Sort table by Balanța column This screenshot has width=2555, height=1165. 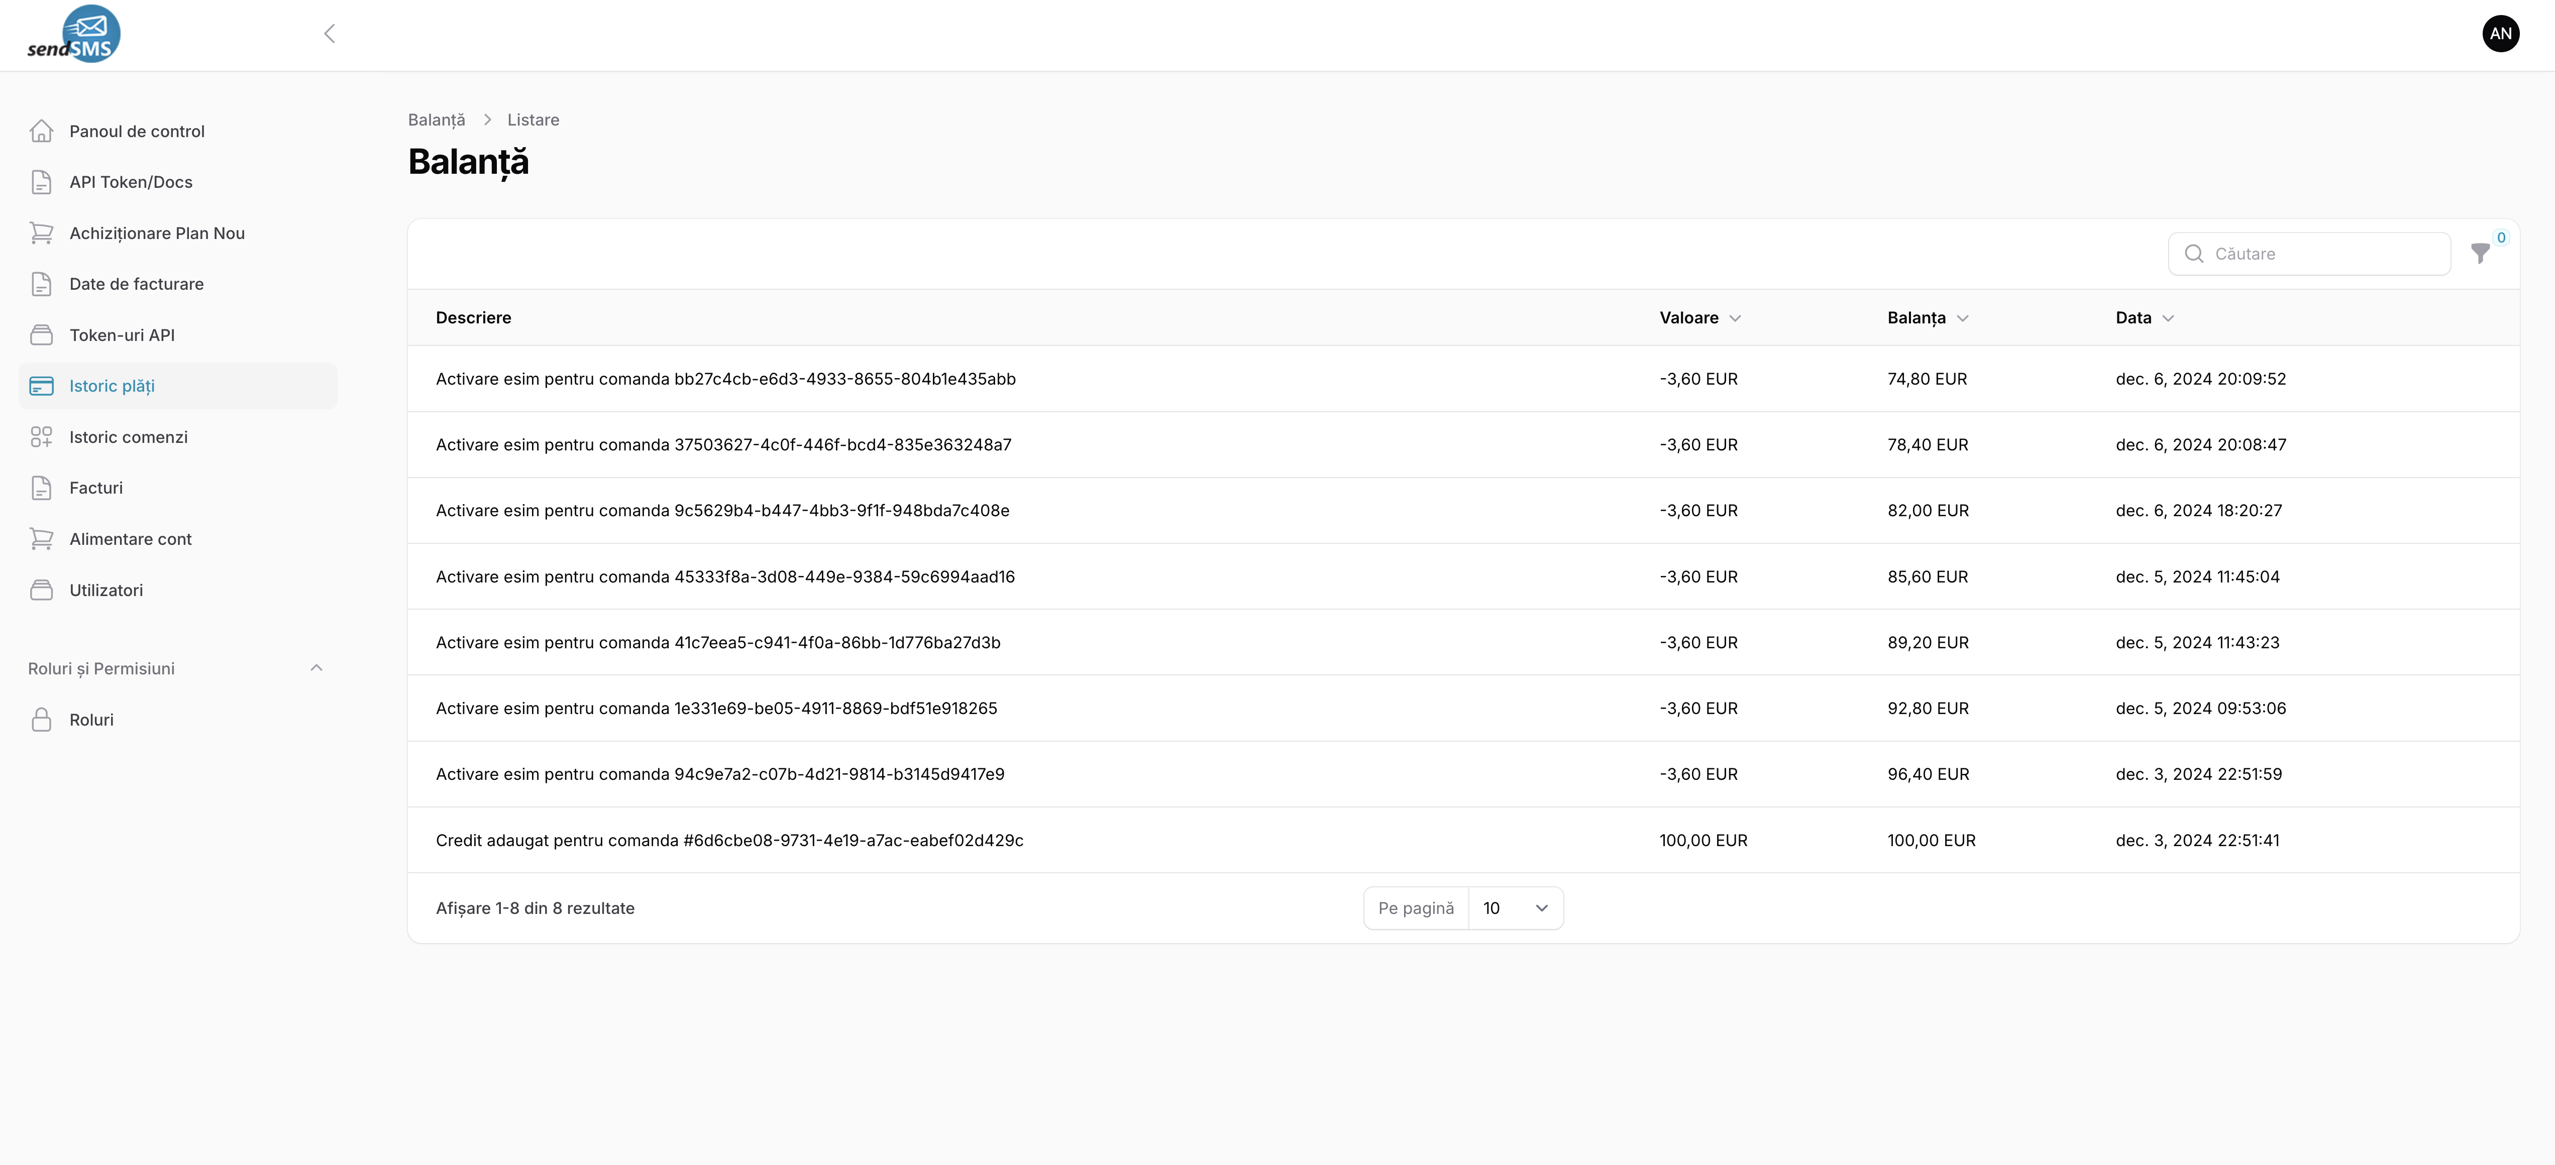pos(1927,318)
